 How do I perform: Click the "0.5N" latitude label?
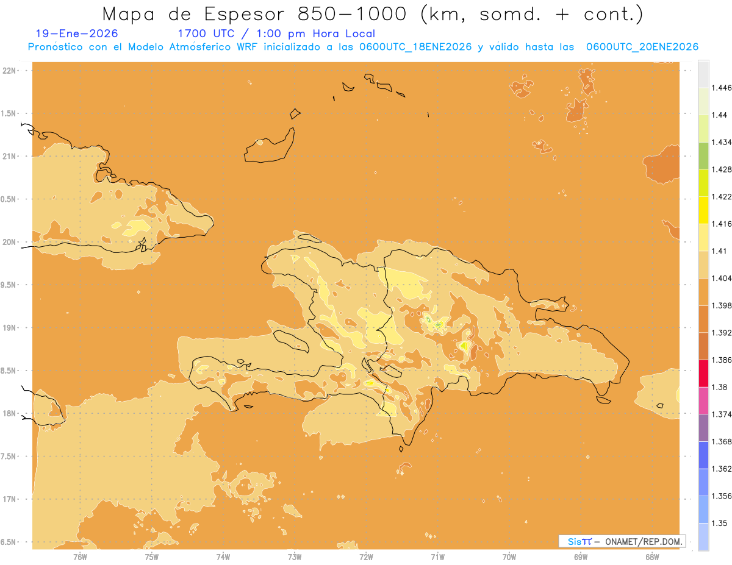[9, 199]
